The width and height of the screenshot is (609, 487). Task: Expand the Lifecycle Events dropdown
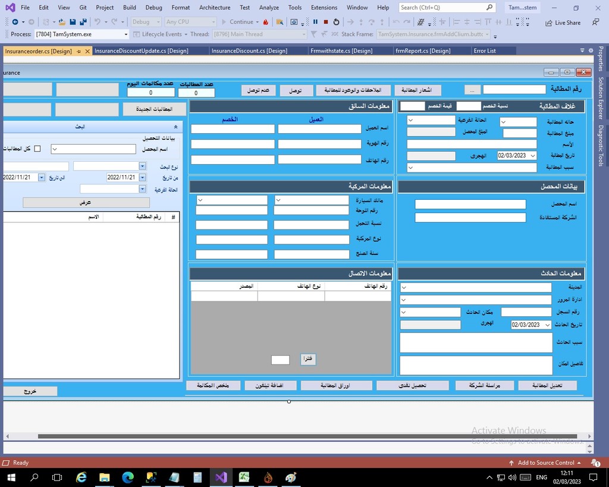186,34
